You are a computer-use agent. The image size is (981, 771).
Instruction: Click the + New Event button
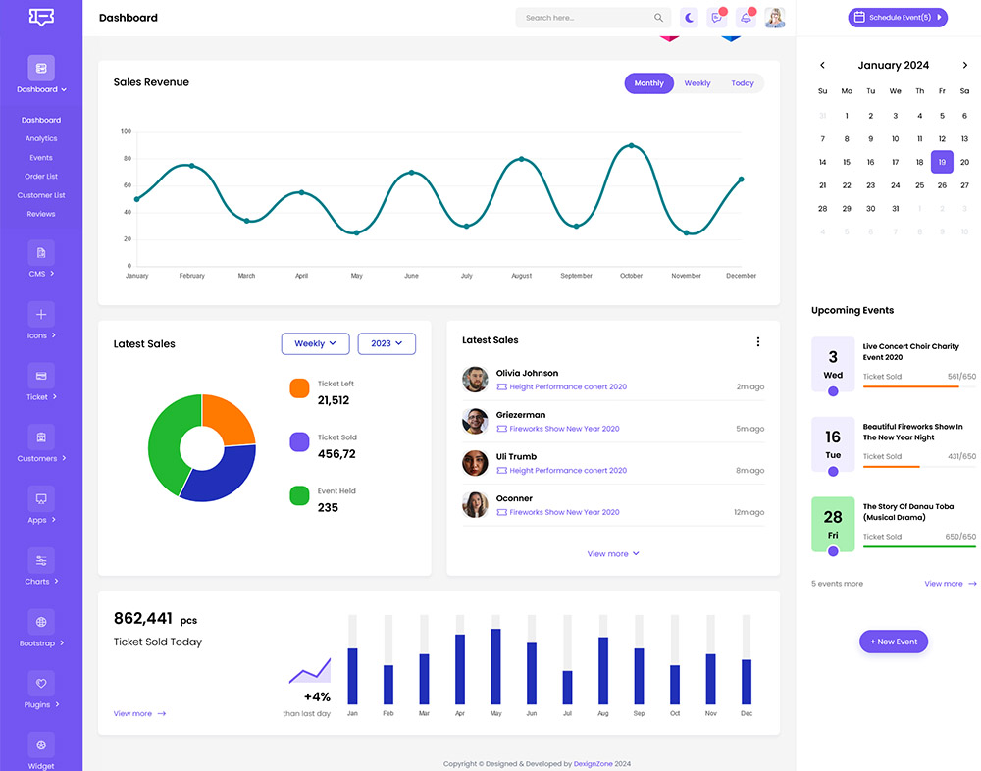click(893, 642)
